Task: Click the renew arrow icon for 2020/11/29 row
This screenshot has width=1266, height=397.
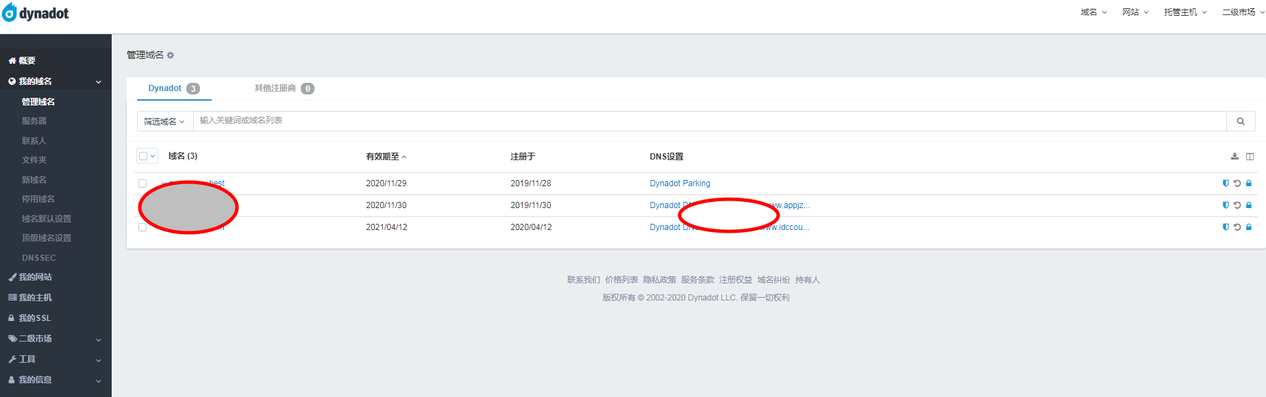Action: click(x=1237, y=183)
